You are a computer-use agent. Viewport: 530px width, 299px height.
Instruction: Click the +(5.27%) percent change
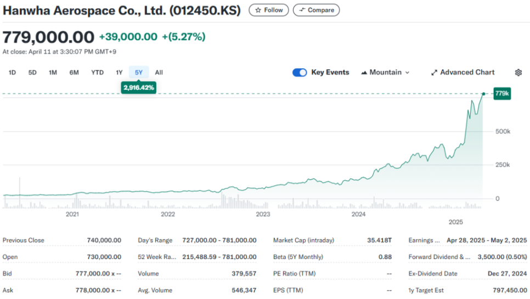[x=184, y=37]
